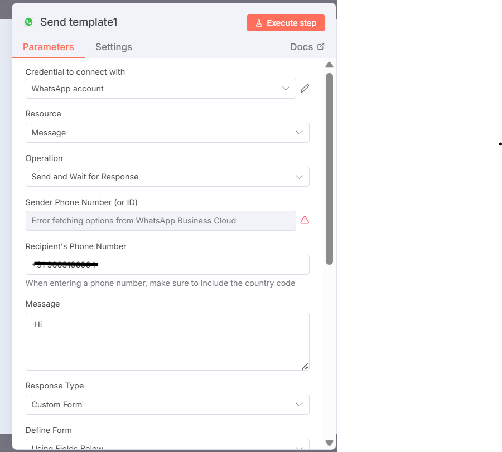
Task: Switch to the Settings tab
Action: click(x=114, y=47)
